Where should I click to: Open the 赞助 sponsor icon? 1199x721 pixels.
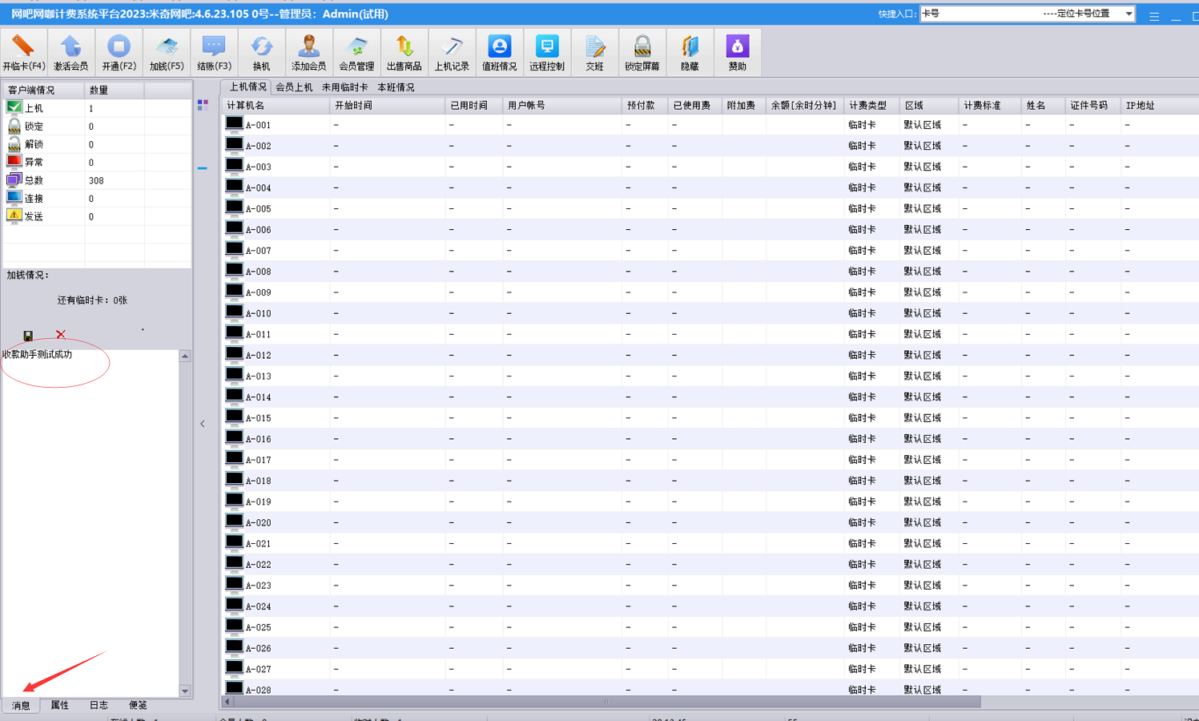click(x=737, y=52)
